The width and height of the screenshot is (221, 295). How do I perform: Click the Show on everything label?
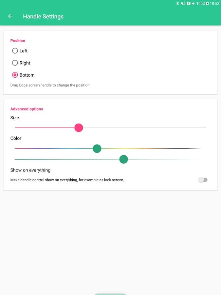30,170
